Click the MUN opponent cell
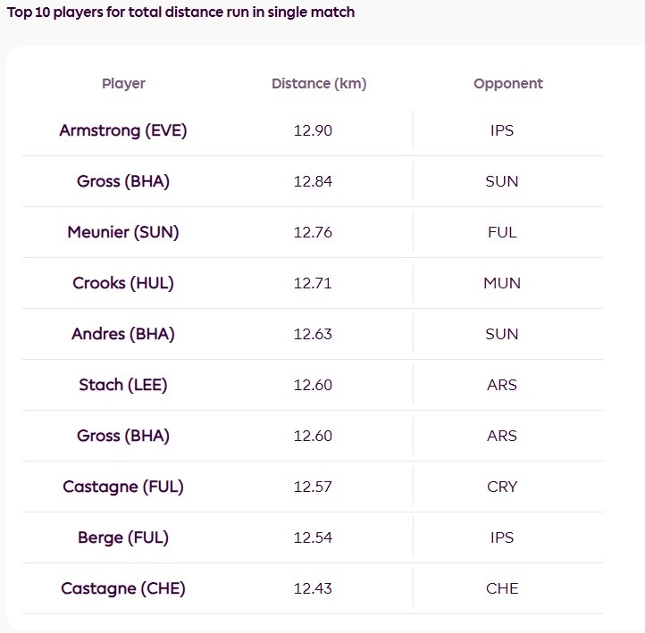645x633 pixels. tap(502, 283)
